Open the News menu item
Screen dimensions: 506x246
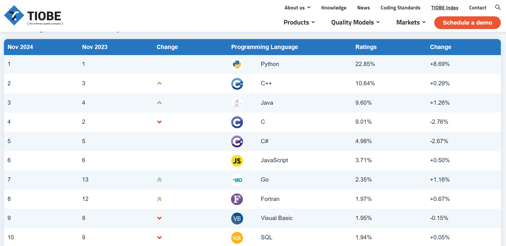click(x=363, y=8)
